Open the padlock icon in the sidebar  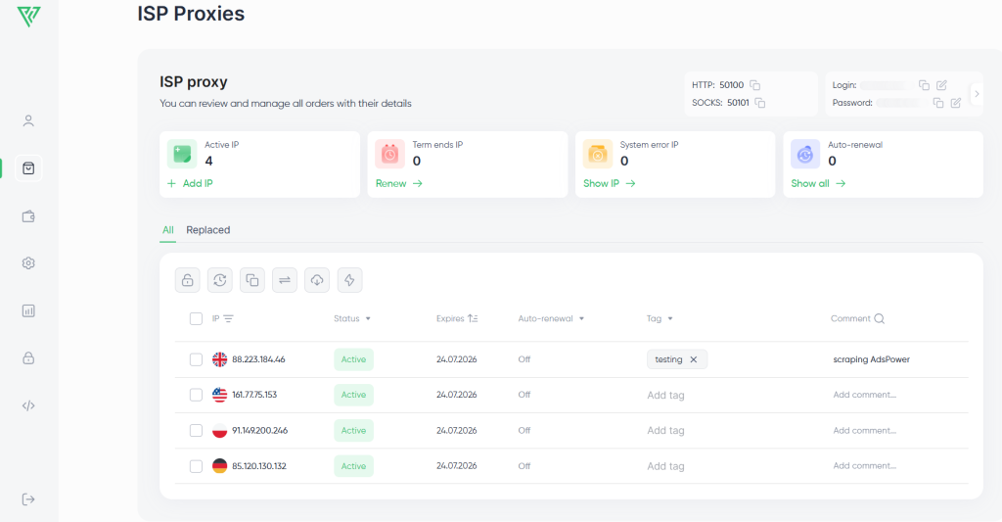(28, 358)
